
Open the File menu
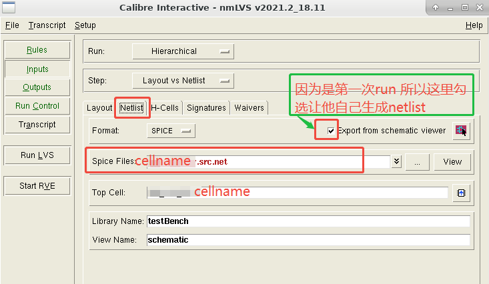pos(12,25)
